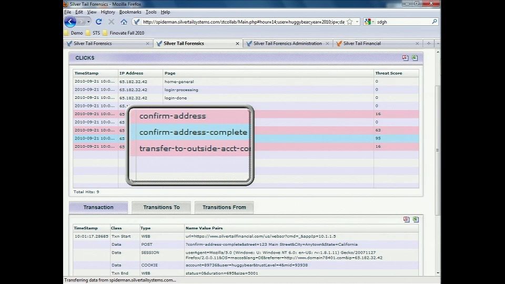Click the 10:01:17.28685 timestamp cell
The width and height of the screenshot is (505, 284).
point(92,236)
